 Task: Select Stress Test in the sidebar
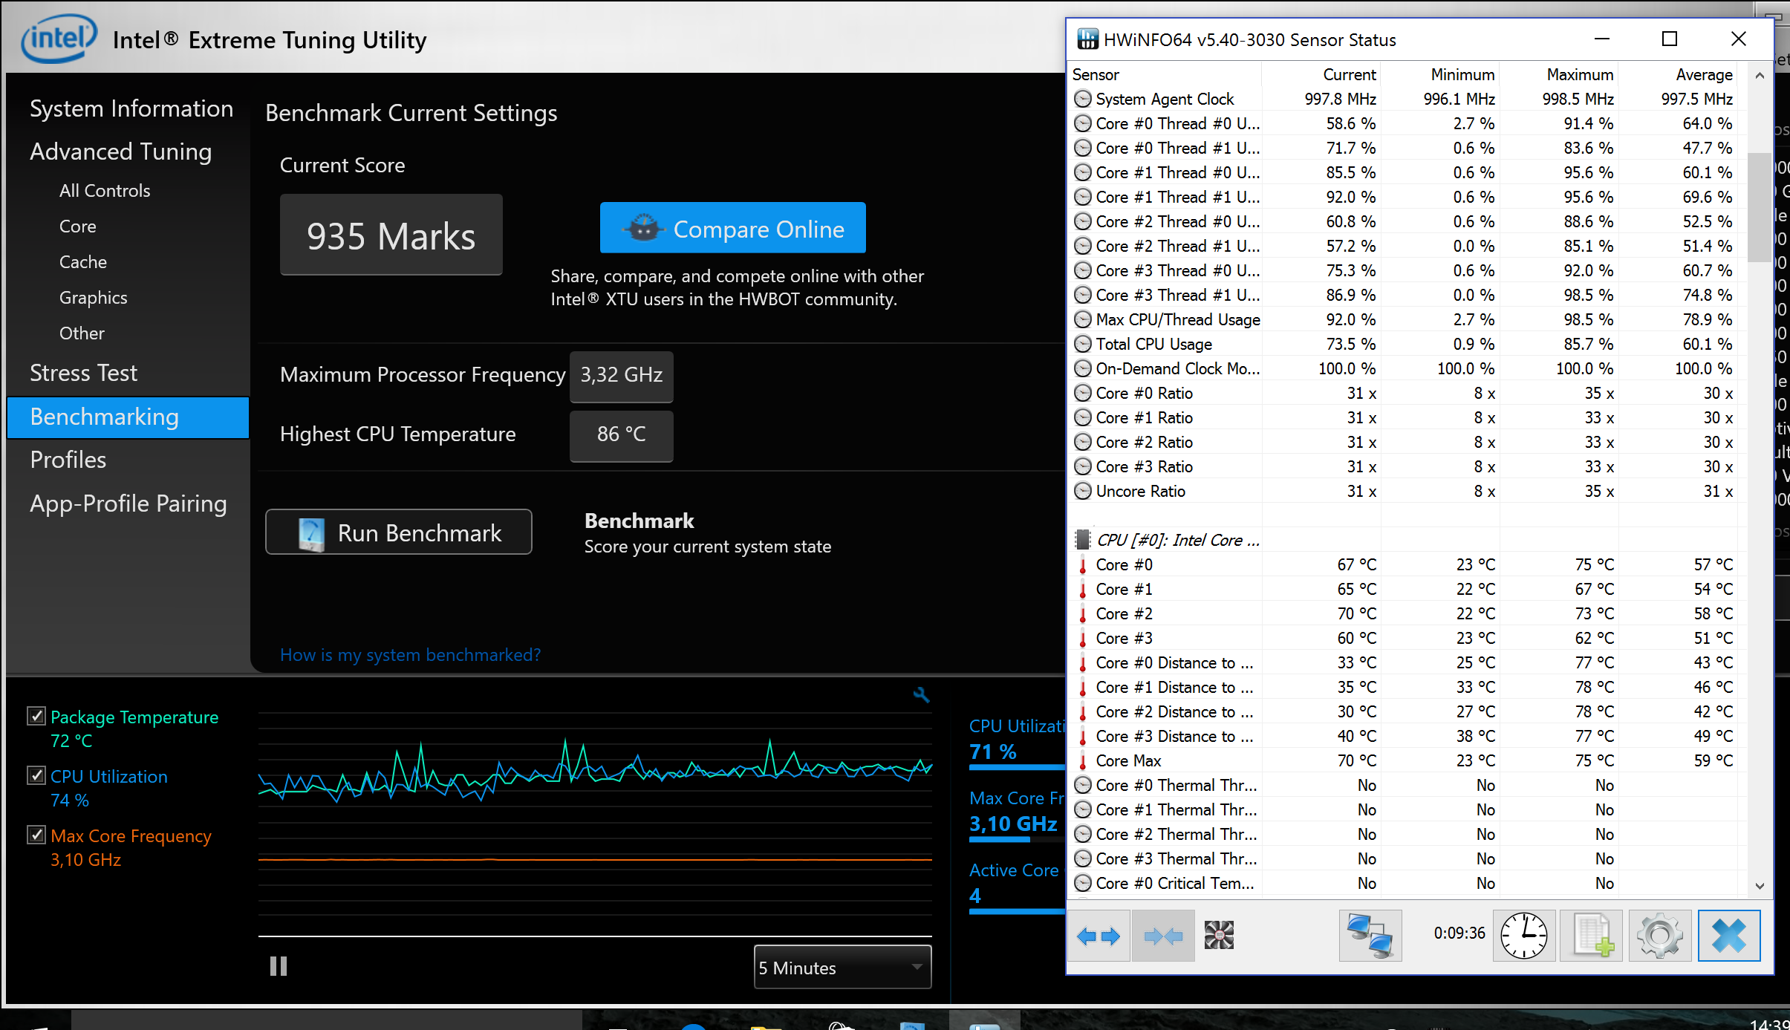click(83, 373)
